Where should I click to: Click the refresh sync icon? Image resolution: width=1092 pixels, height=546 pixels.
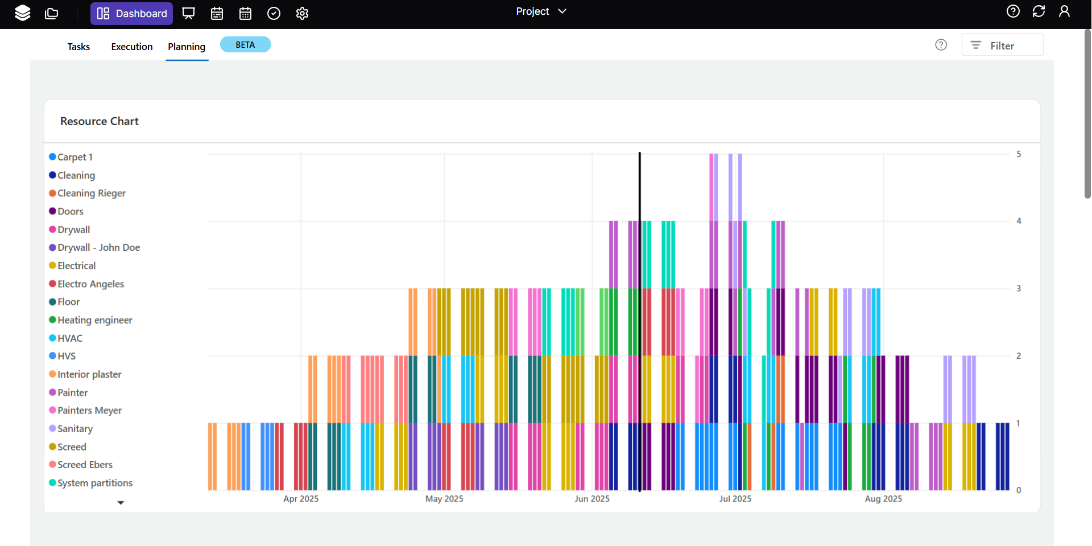[x=1039, y=11]
